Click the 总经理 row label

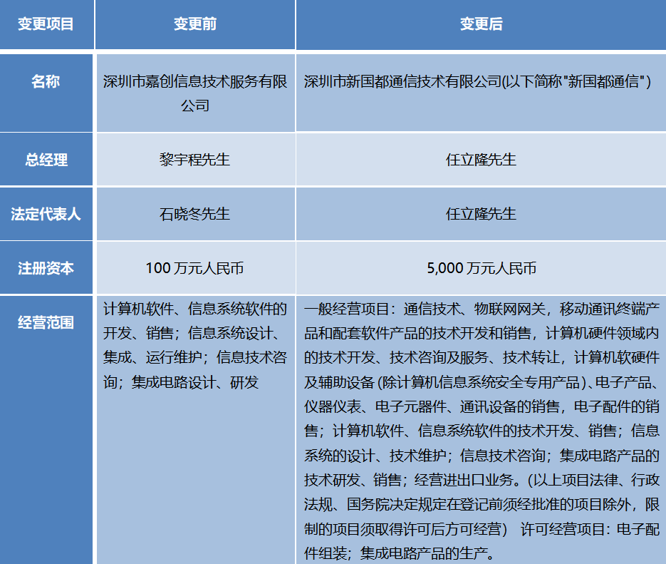[46, 160]
